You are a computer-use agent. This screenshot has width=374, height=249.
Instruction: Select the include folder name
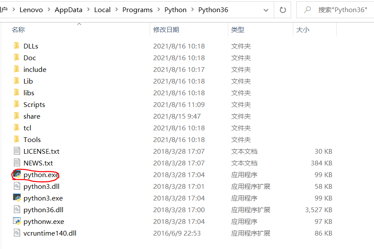(x=35, y=70)
